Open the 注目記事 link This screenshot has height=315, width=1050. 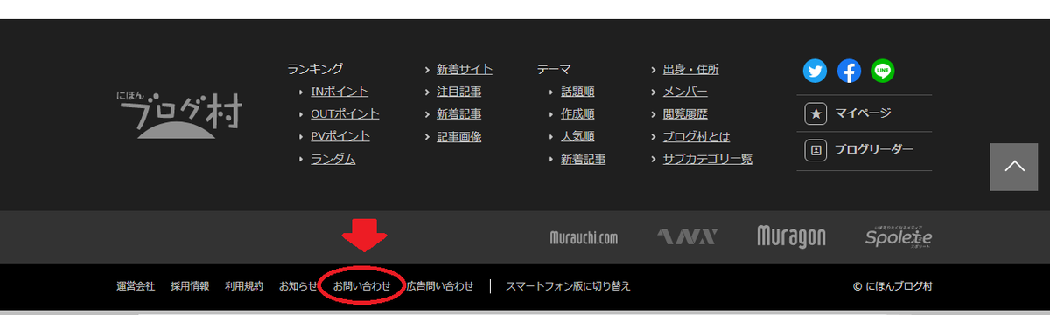(x=458, y=92)
